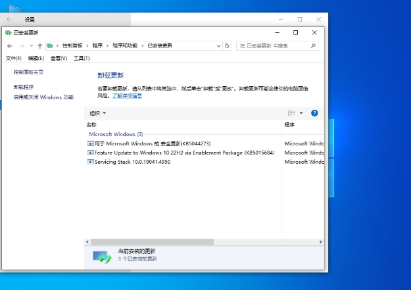This screenshot has width=411, height=290.
Task: Open the 查看(V) menu
Action: [x=59, y=59]
